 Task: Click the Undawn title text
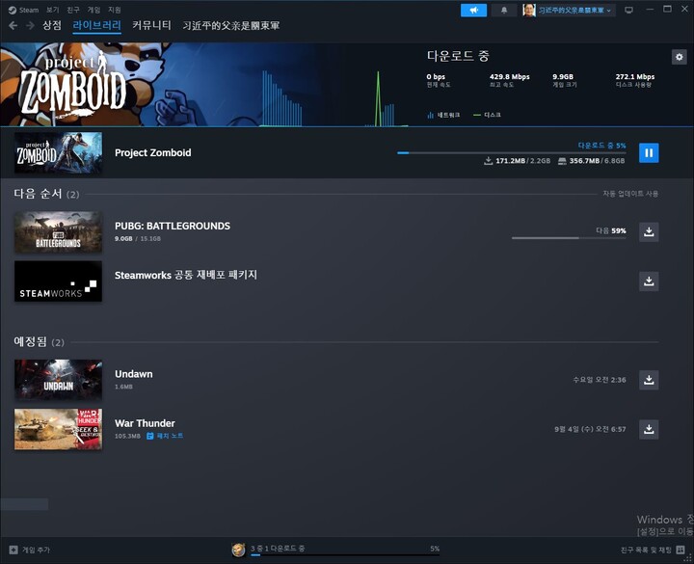[x=134, y=374]
